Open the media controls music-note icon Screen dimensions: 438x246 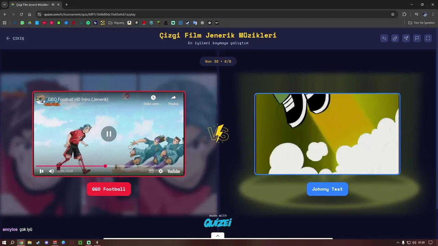pyautogui.click(x=416, y=14)
